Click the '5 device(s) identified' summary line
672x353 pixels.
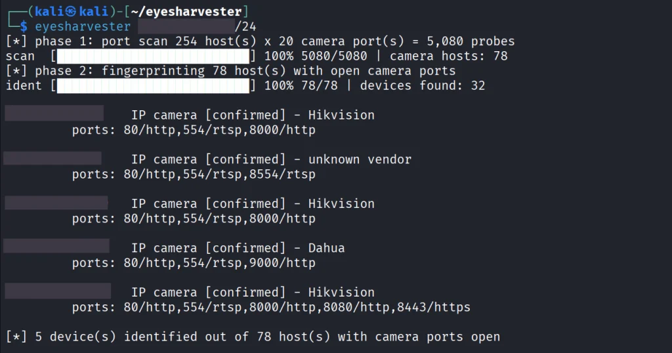pos(253,337)
